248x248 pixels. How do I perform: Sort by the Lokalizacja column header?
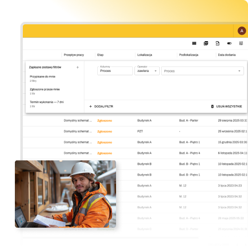144,55
